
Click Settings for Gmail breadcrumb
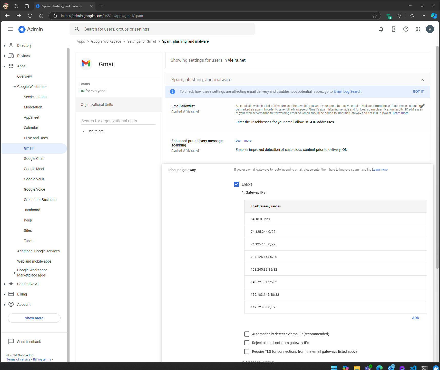pos(142,41)
